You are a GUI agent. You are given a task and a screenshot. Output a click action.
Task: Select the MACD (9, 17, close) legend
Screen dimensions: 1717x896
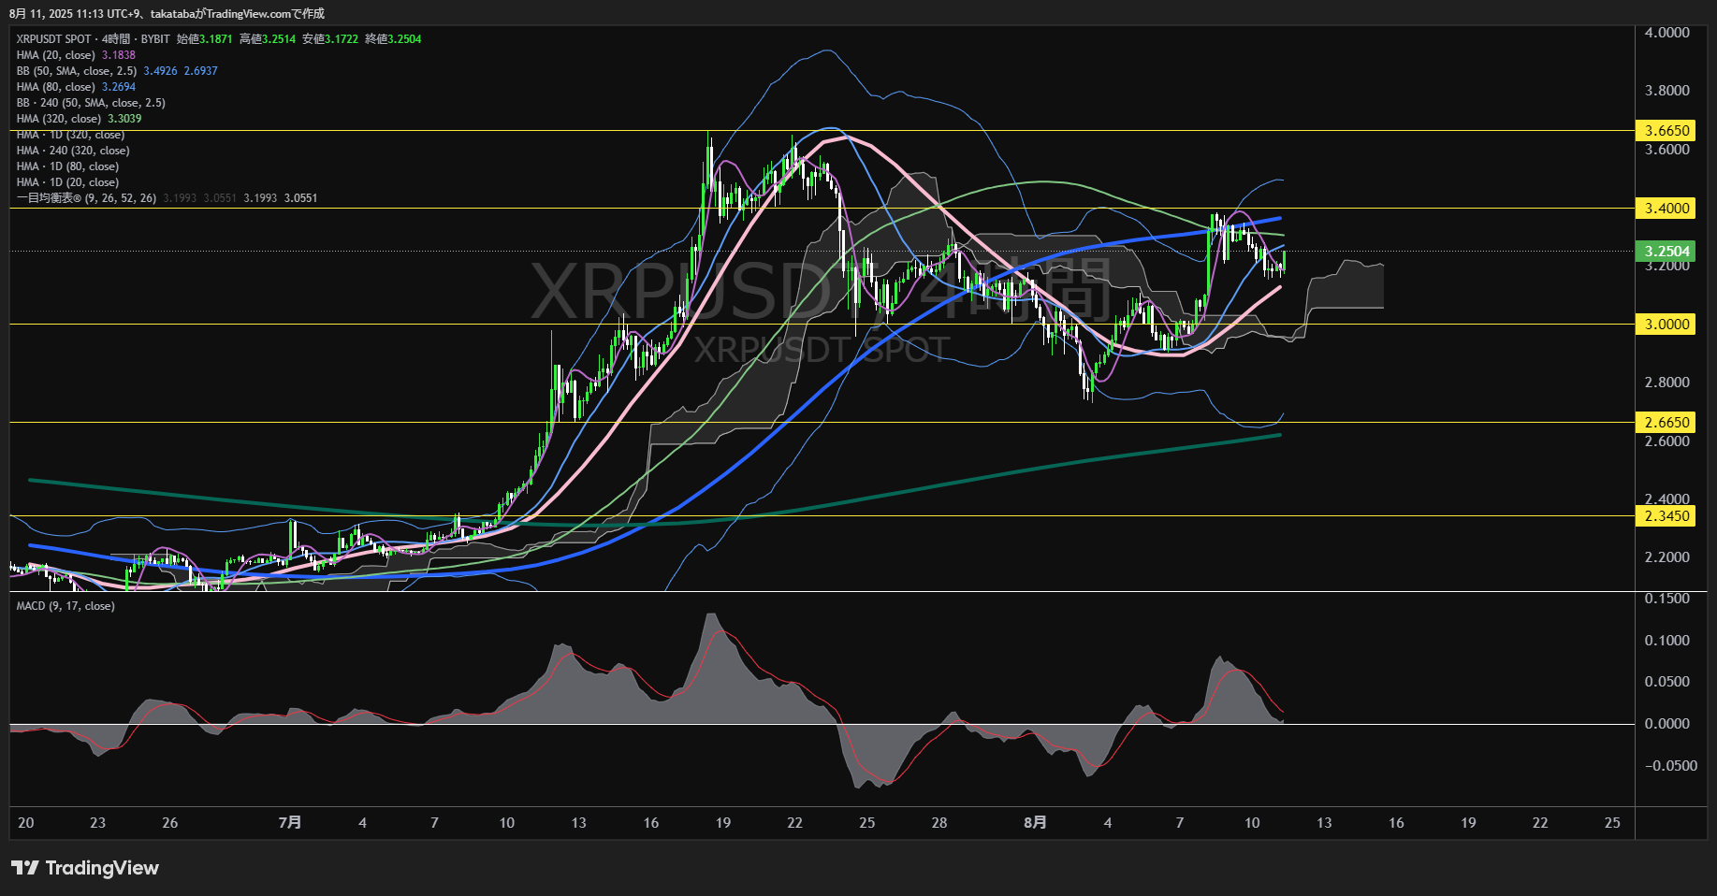point(65,606)
